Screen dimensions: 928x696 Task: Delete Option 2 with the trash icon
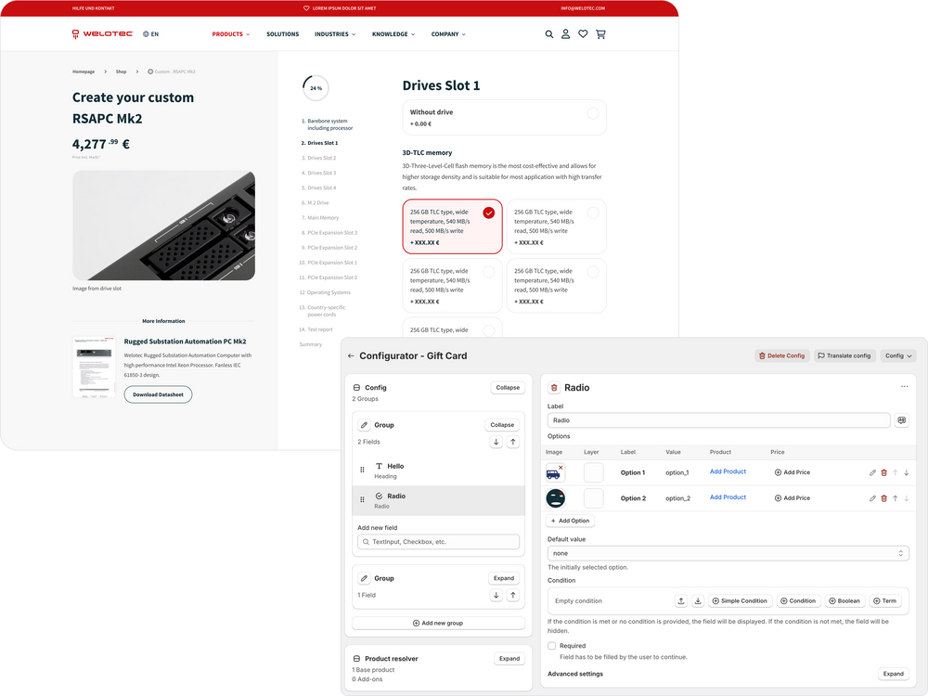(x=884, y=498)
